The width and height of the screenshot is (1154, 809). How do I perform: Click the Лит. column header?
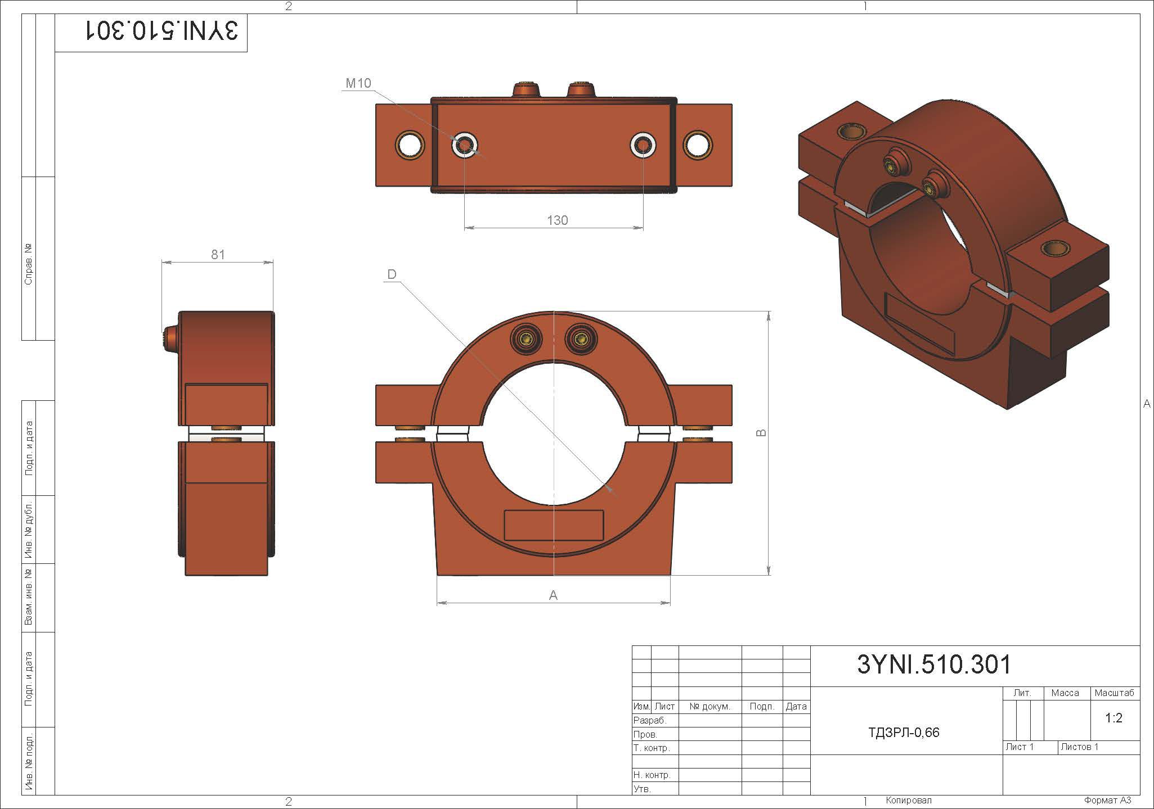pyautogui.click(x=1022, y=693)
